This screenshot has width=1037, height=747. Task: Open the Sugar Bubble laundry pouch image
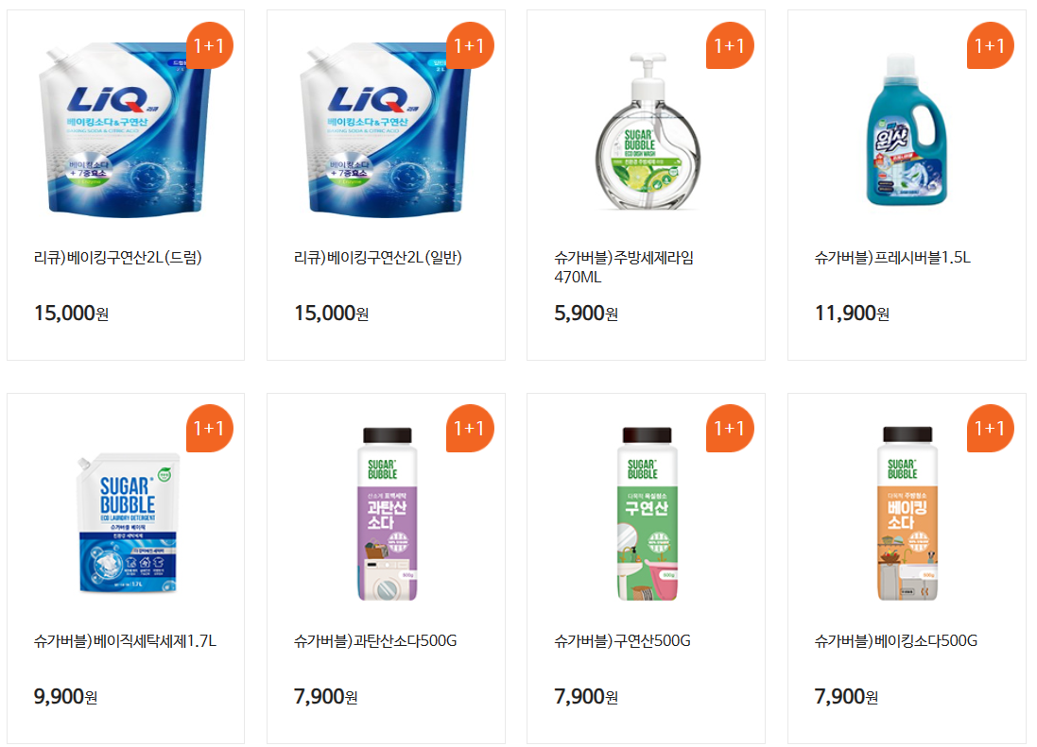click(x=128, y=523)
